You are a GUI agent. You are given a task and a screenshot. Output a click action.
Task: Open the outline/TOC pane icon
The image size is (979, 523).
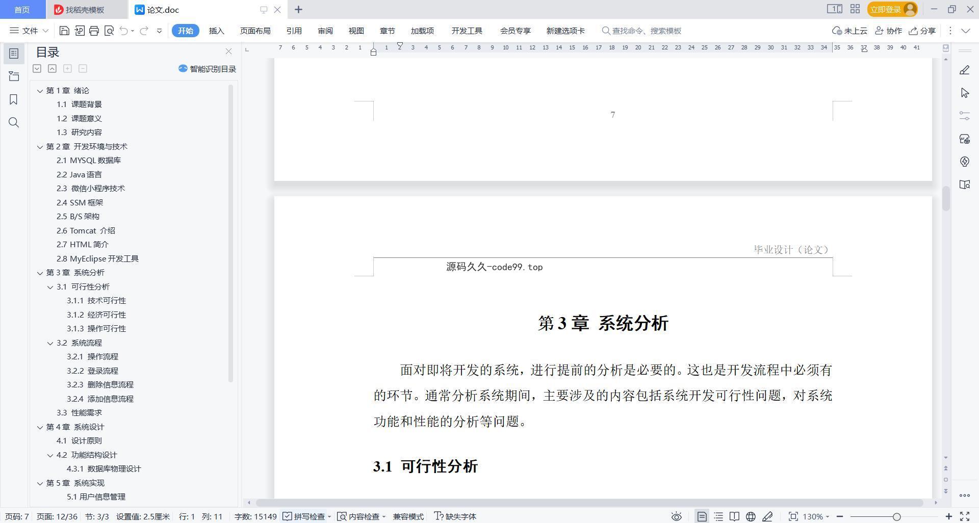(x=14, y=54)
